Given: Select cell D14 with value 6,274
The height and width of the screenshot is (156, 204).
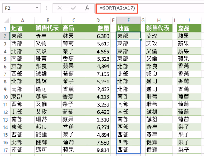Looking at the screenshot, I should pyautogui.click(x=98, y=127).
